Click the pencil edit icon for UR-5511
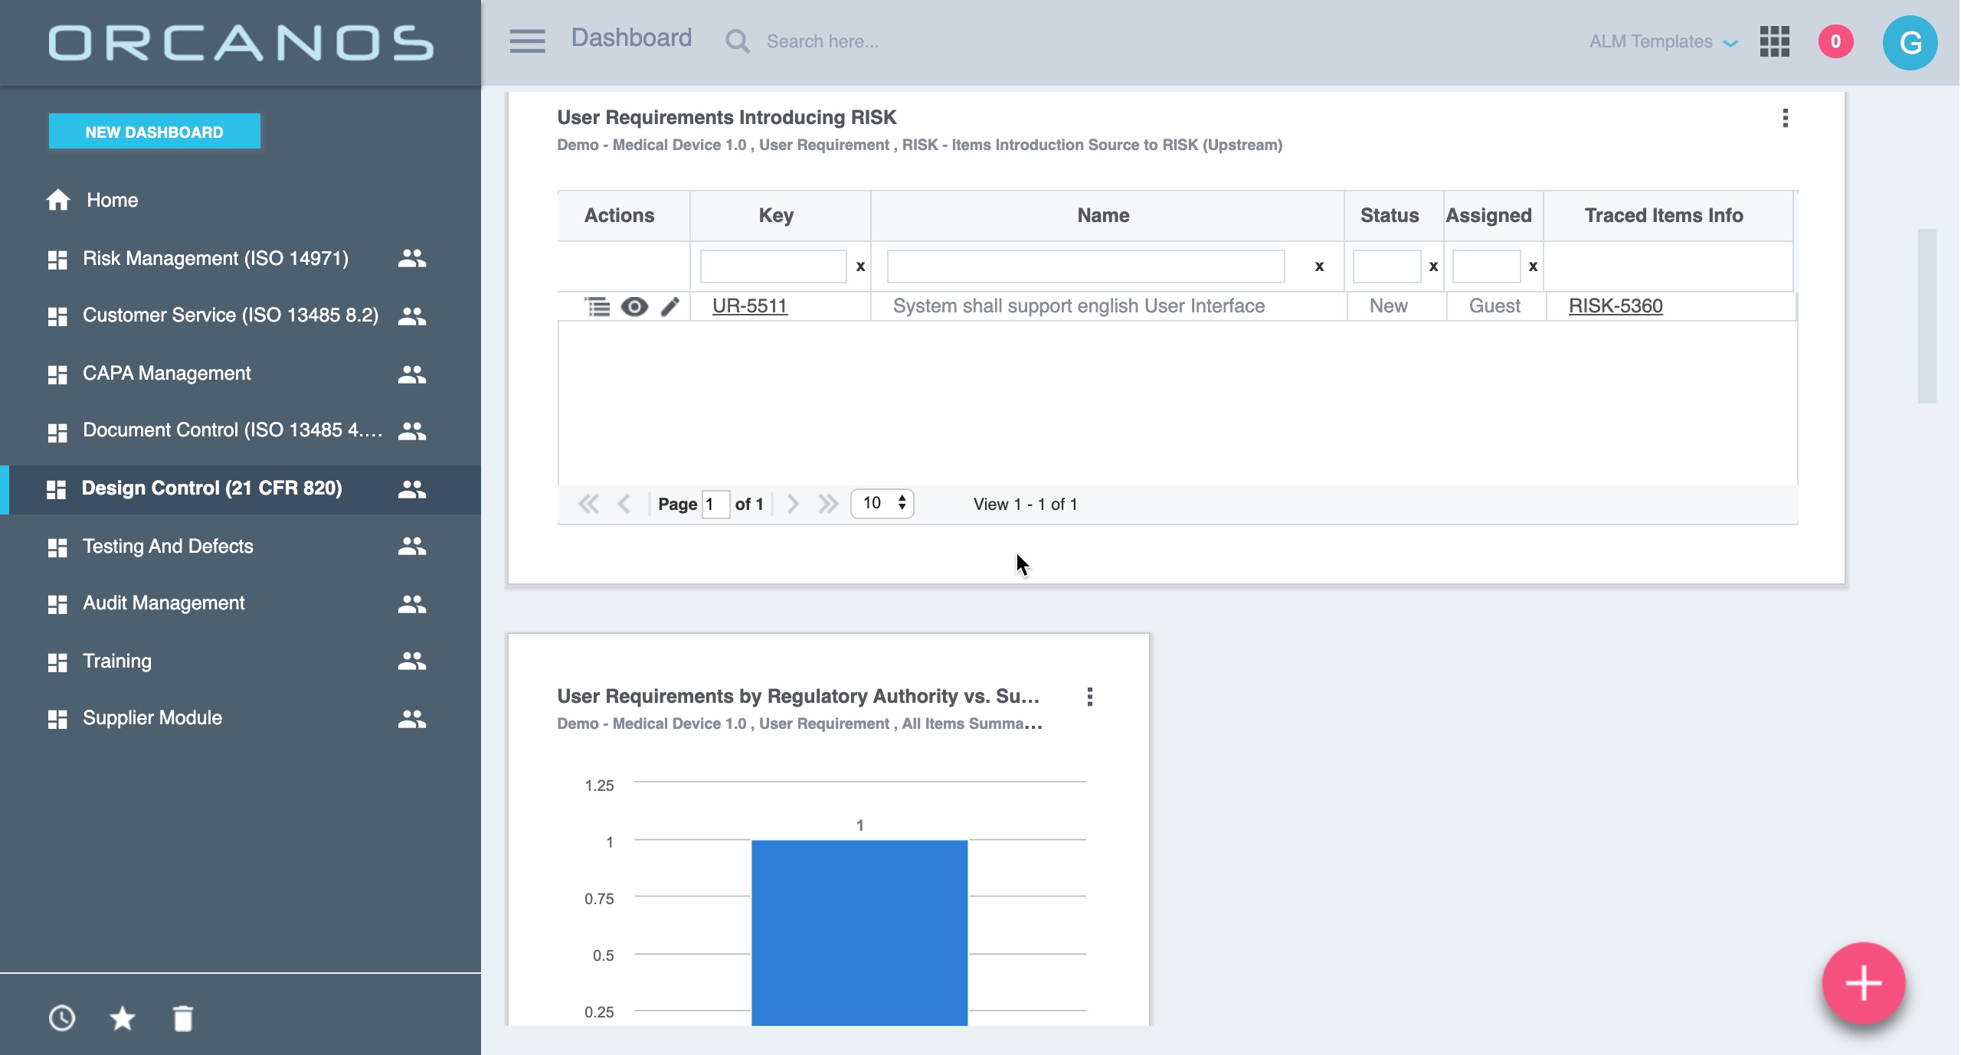The height and width of the screenshot is (1055, 1961). [670, 306]
